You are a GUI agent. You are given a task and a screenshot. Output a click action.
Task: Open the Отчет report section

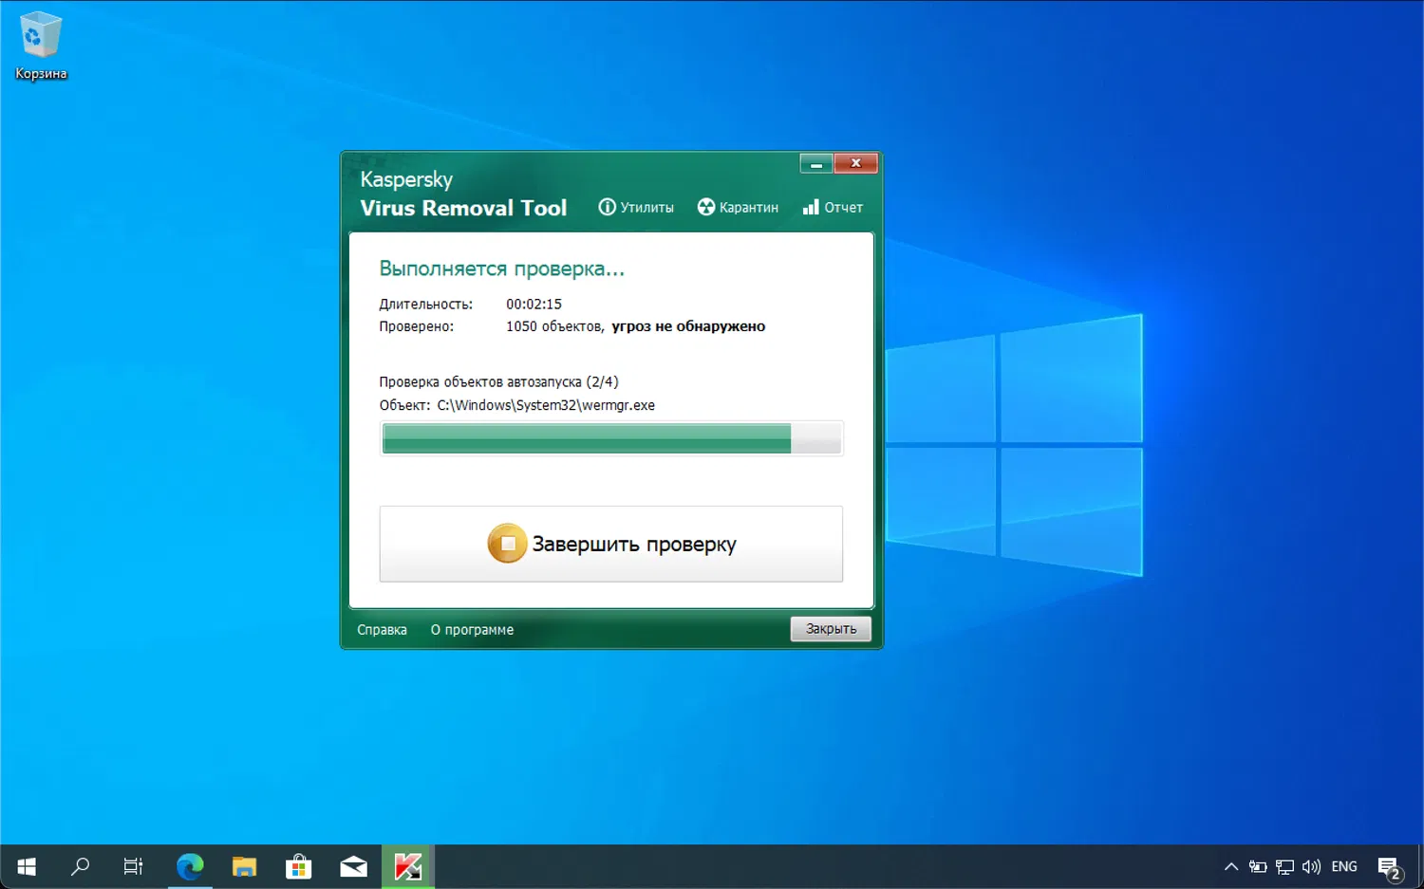coord(833,207)
